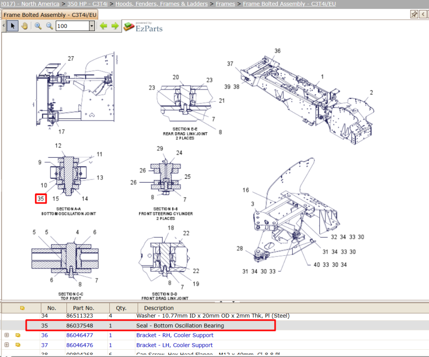This screenshot has width=429, height=357.
Task: Click the note icon on row 37
Action: pos(18,345)
